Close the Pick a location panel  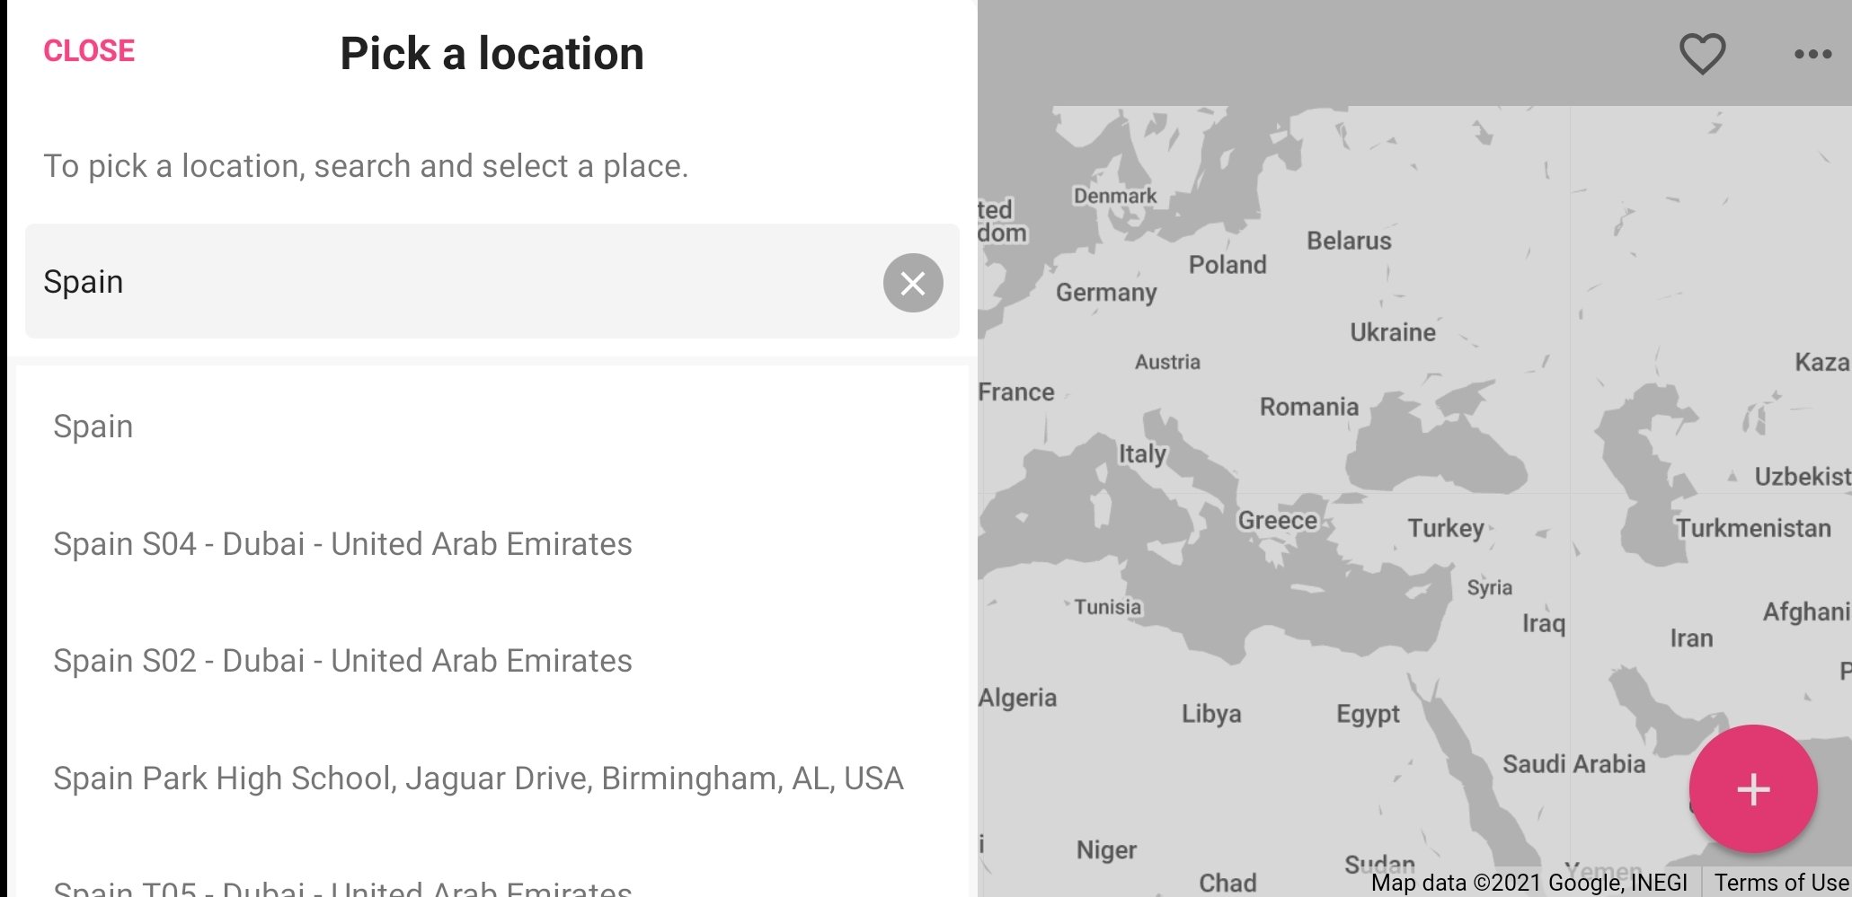pos(89,51)
